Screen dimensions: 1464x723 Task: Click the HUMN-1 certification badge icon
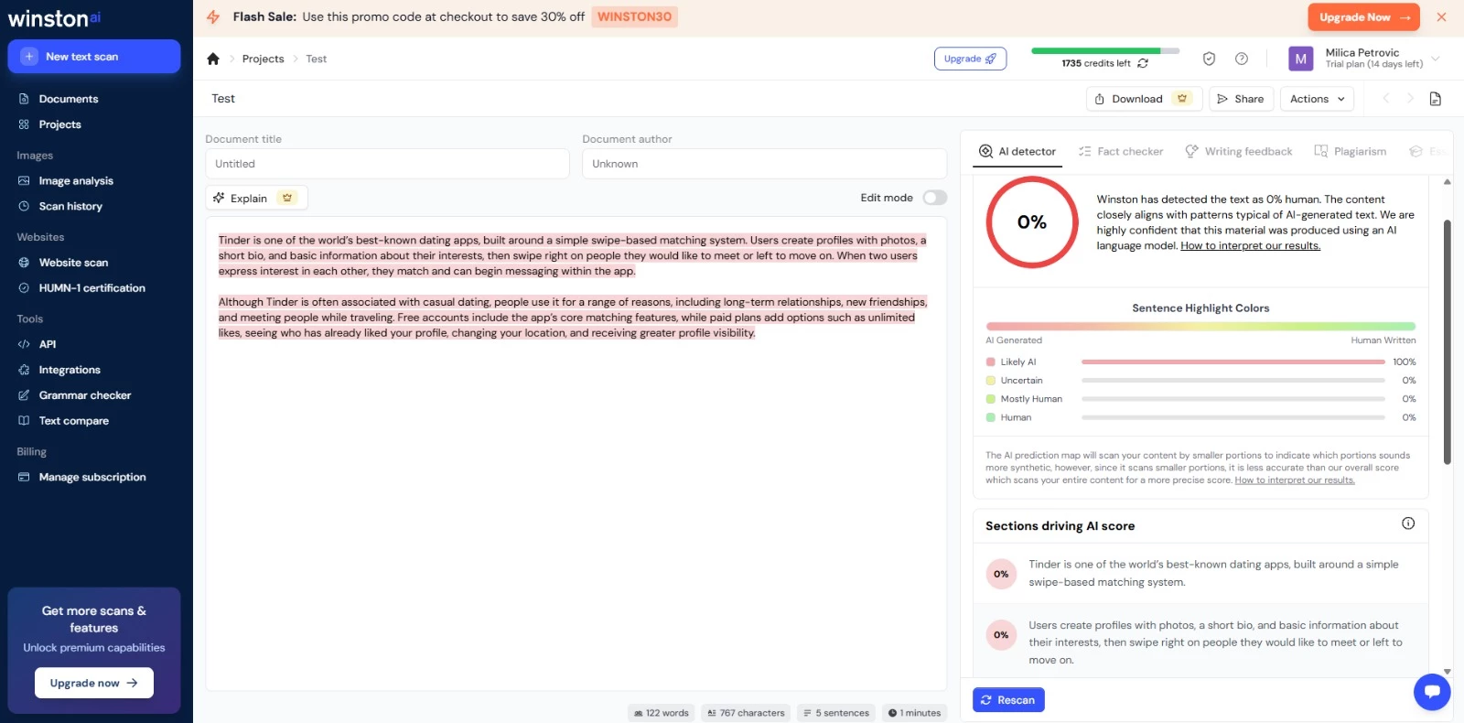click(x=24, y=288)
